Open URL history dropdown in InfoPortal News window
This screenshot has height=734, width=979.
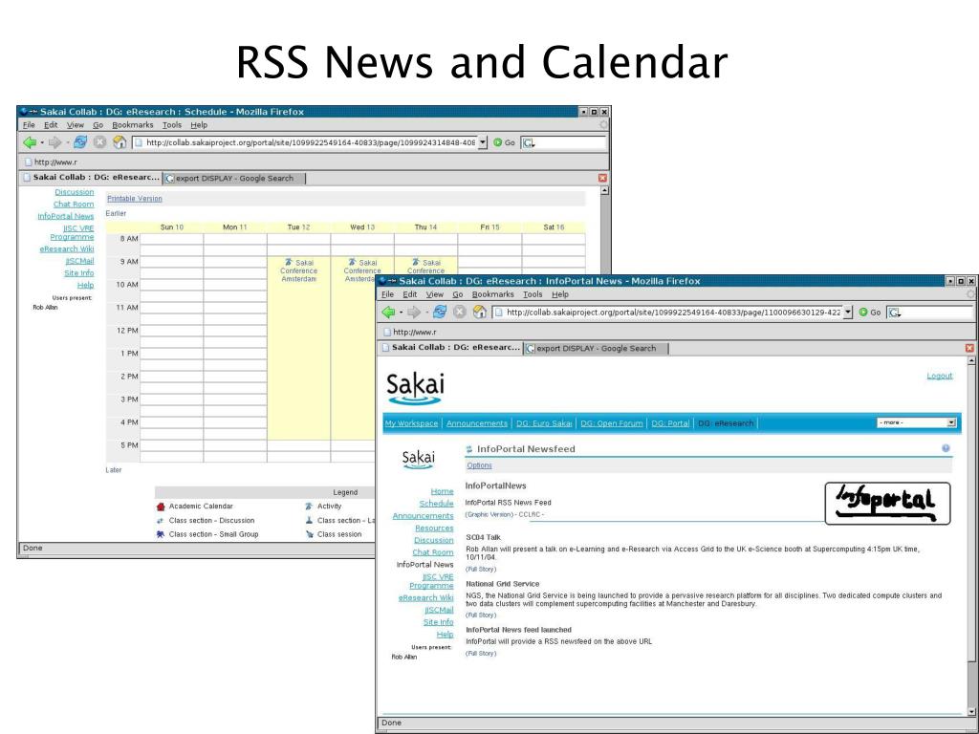pyautogui.click(x=848, y=313)
